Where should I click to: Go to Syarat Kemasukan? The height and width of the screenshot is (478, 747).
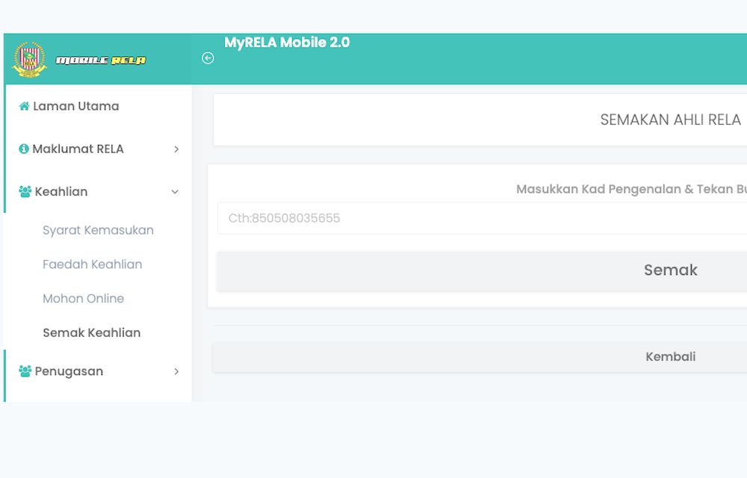98,231
